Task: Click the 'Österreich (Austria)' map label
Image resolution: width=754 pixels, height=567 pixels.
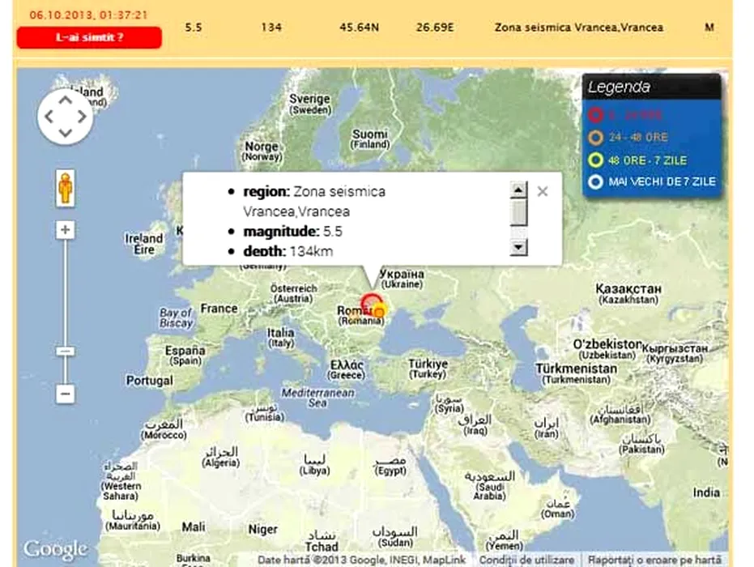Action: [x=294, y=293]
